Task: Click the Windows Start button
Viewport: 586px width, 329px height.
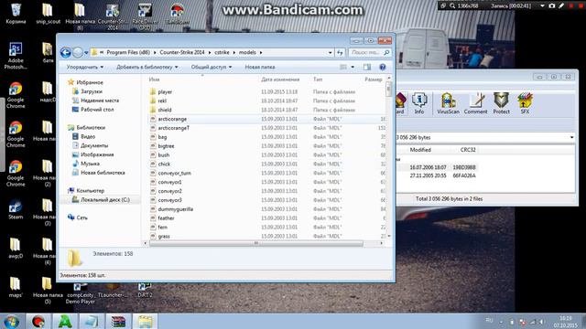Action: (x=12, y=322)
